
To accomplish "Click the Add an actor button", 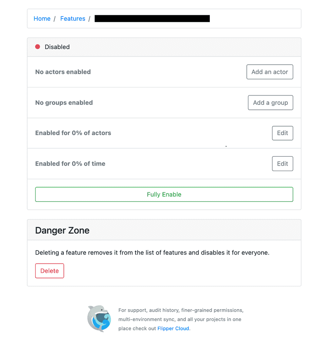I will click(270, 72).
